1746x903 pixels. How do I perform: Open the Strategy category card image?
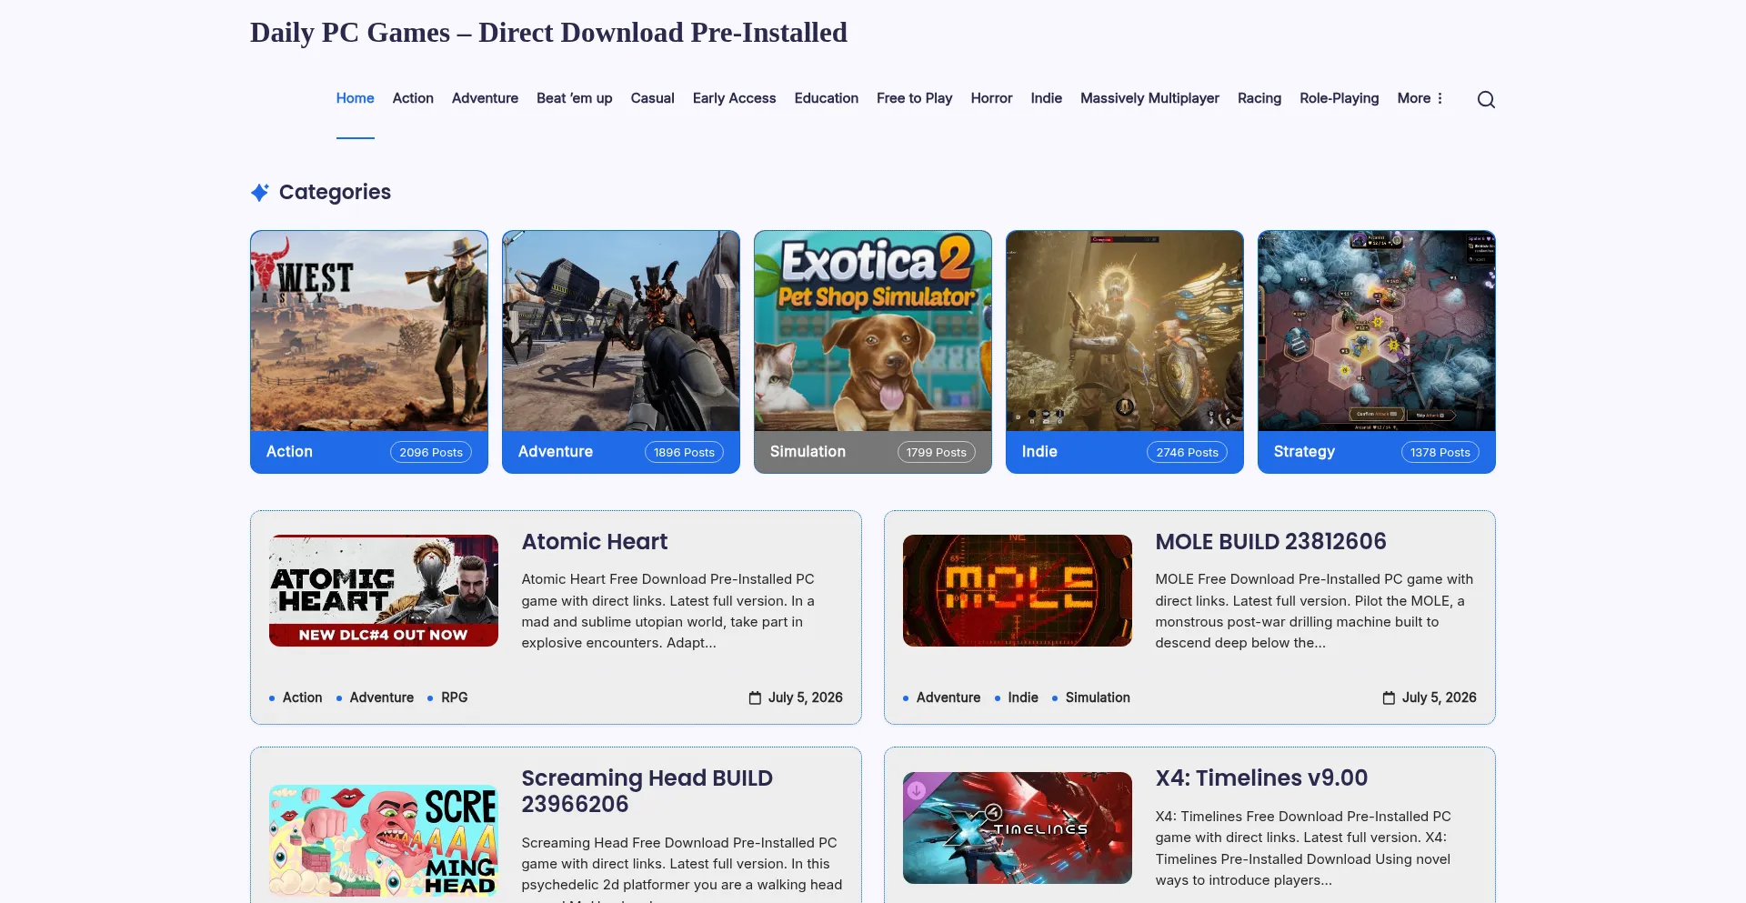coord(1377,331)
